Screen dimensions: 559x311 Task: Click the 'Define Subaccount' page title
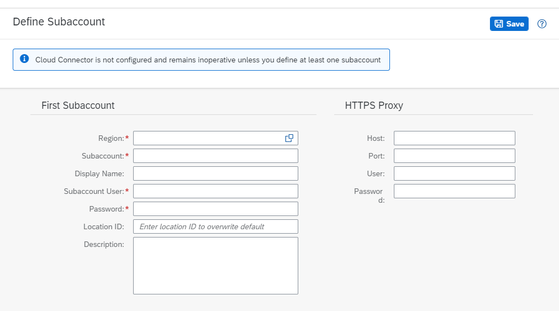(x=59, y=22)
